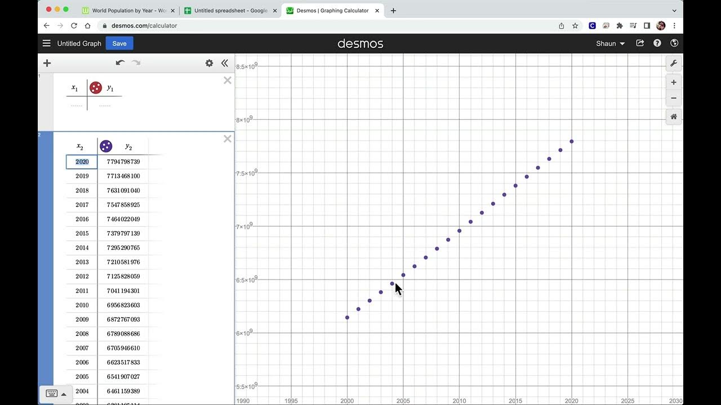Viewport: 721px width, 405px height.
Task: Select the cell with value 6789088686
Action: pyautogui.click(x=123, y=334)
